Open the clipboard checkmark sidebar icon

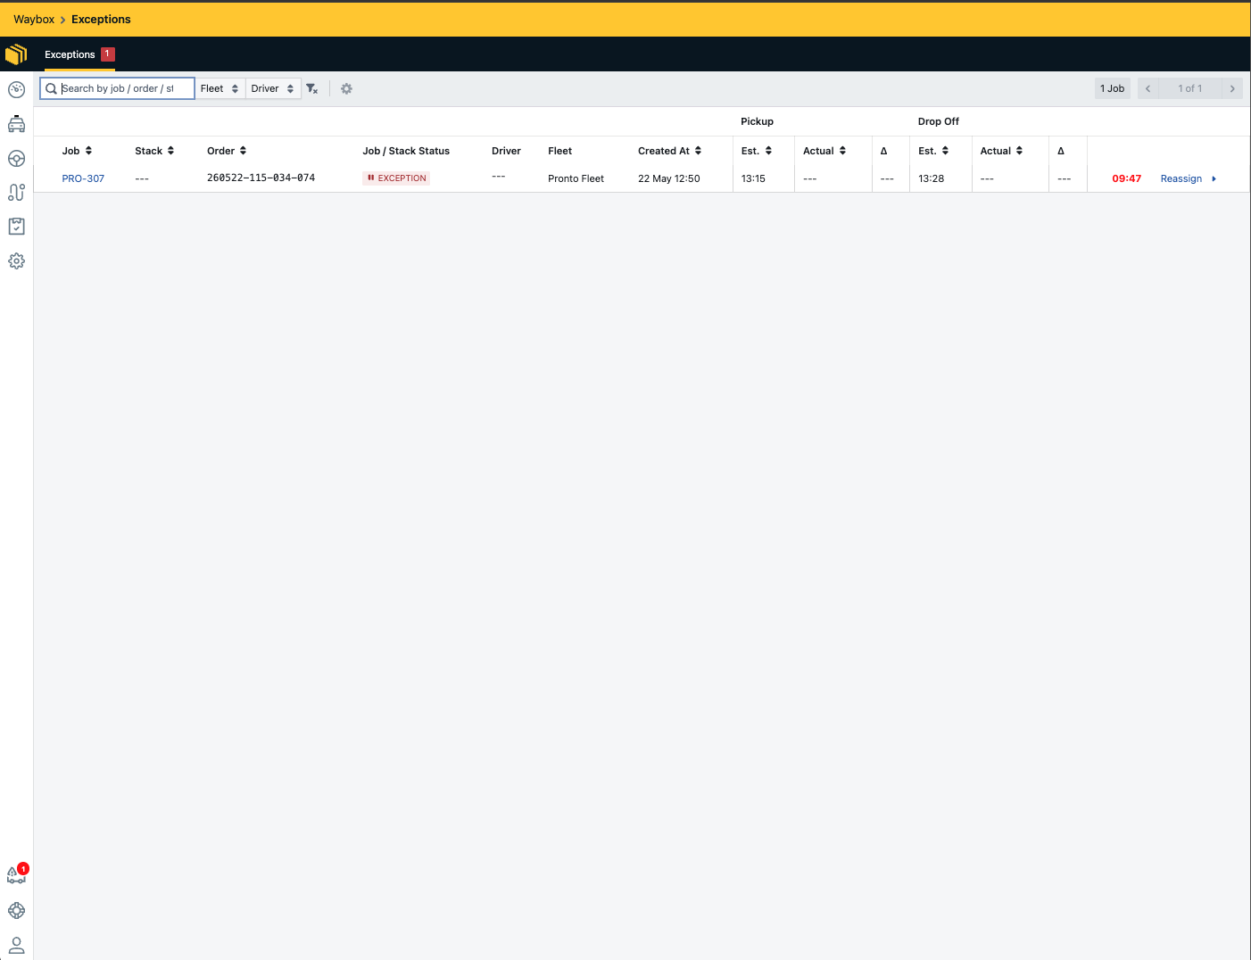pyautogui.click(x=16, y=227)
